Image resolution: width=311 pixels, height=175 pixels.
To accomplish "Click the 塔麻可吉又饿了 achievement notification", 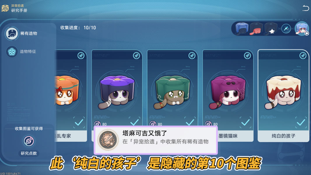I will coord(156,140).
